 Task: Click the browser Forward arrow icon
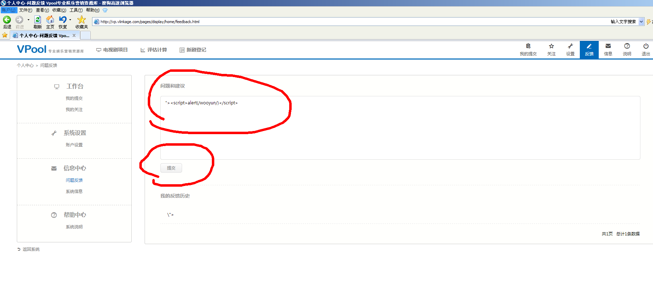tap(20, 20)
